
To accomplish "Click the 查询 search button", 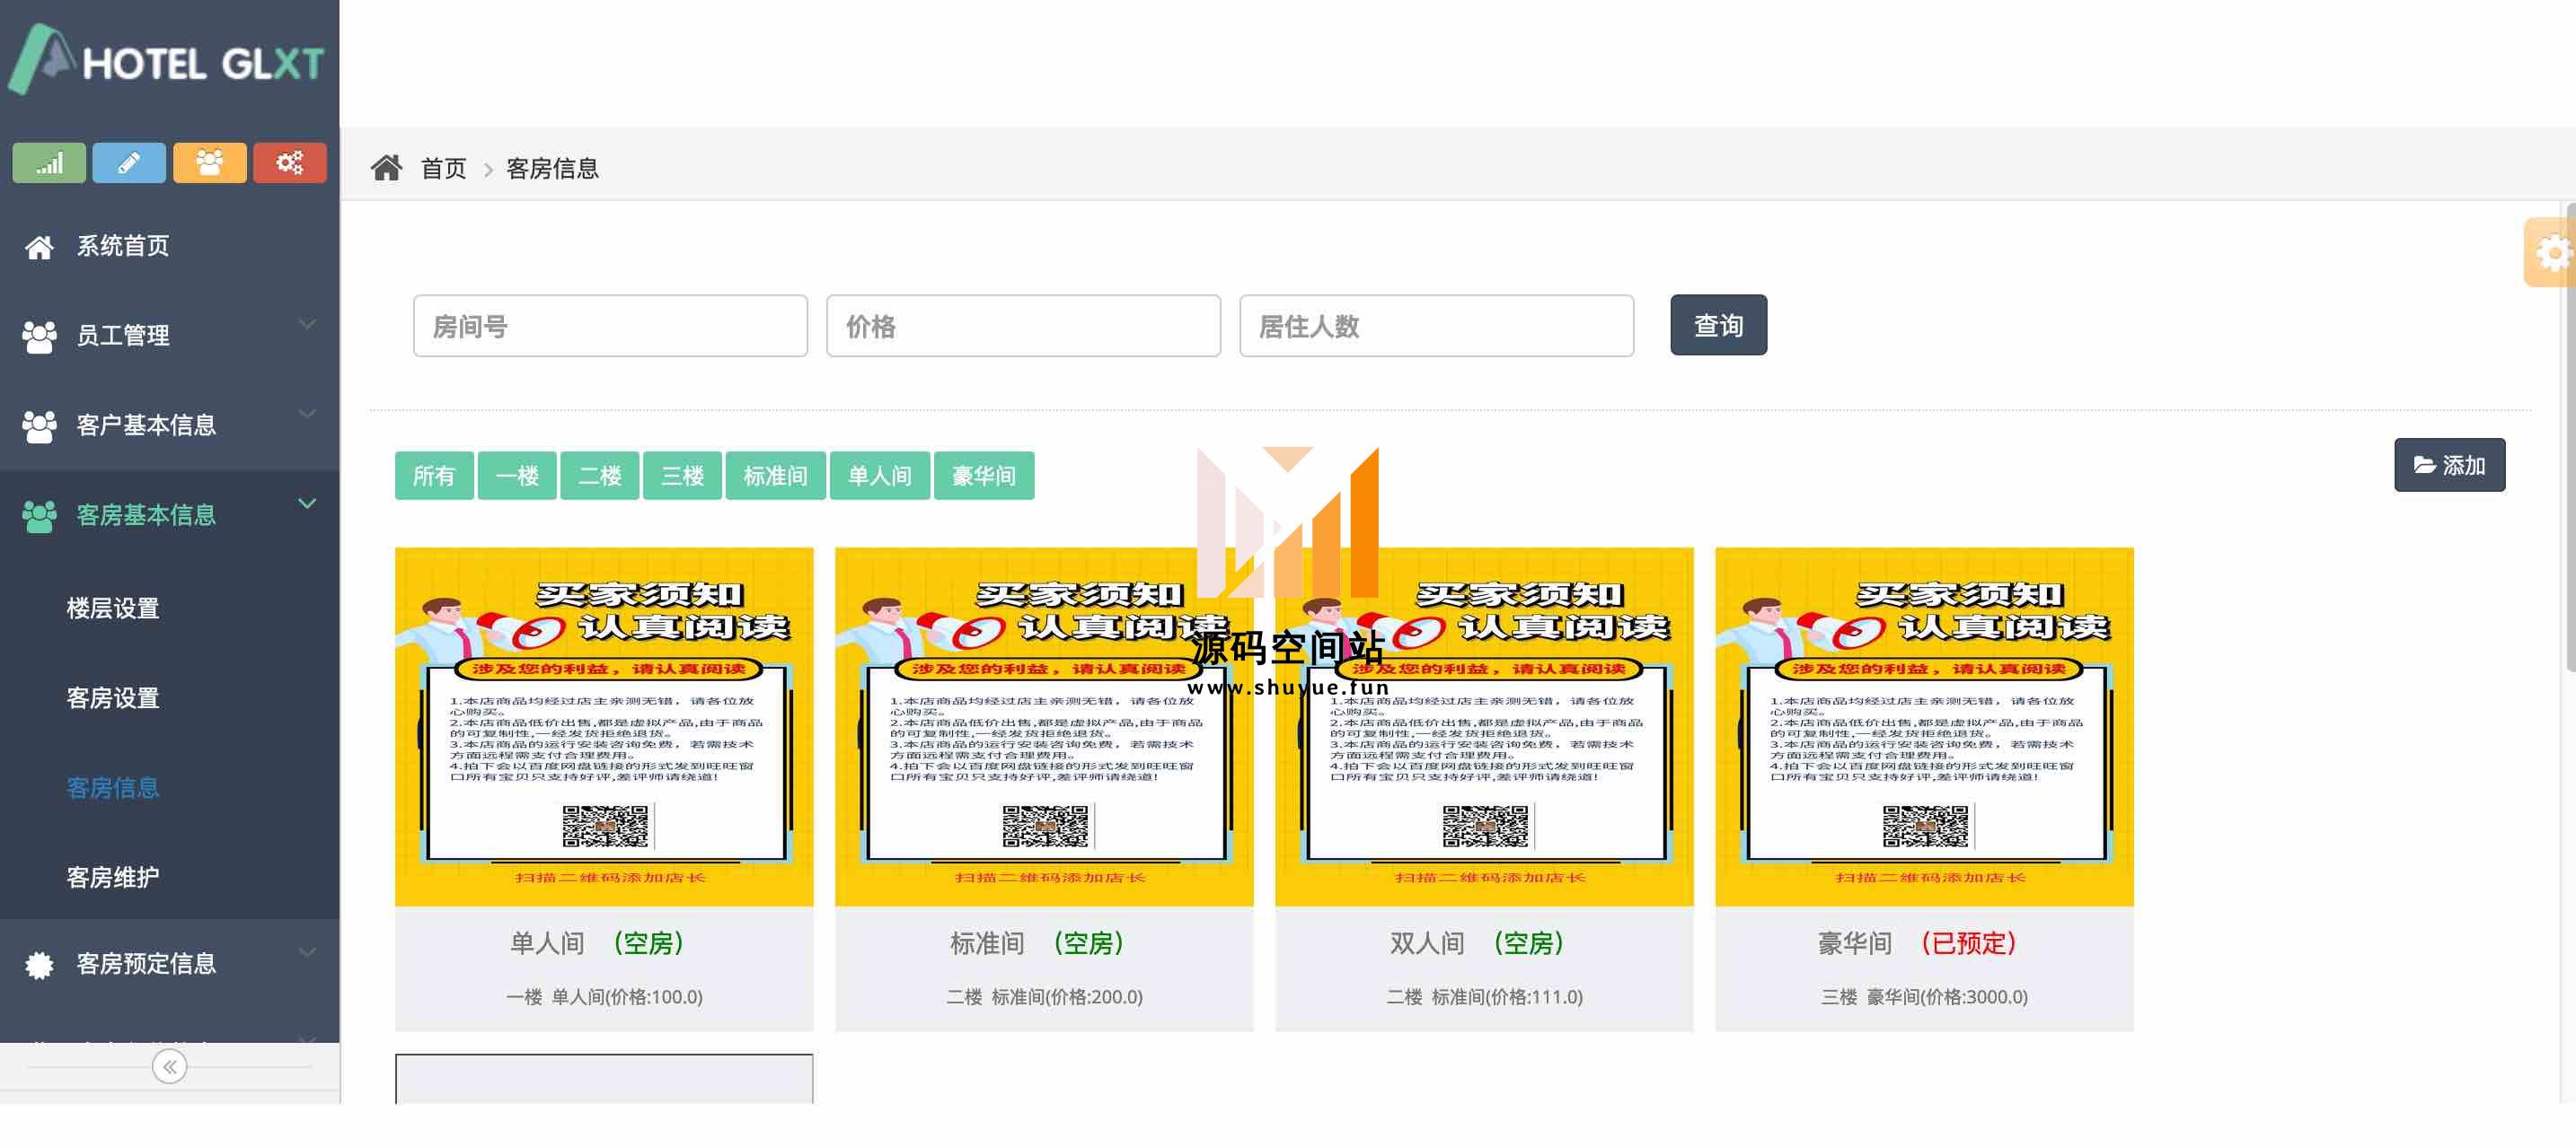I will (1718, 325).
